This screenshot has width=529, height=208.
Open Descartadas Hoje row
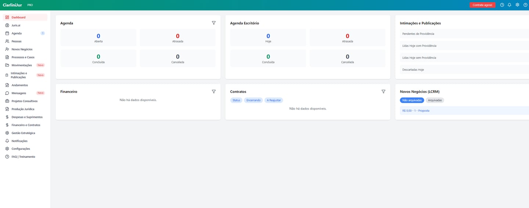[x=464, y=70]
